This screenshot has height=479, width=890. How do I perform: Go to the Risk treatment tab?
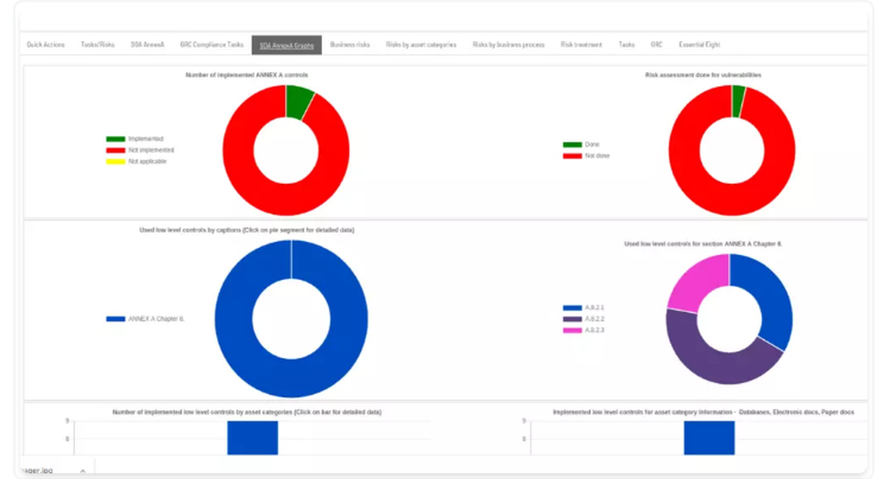coord(581,44)
